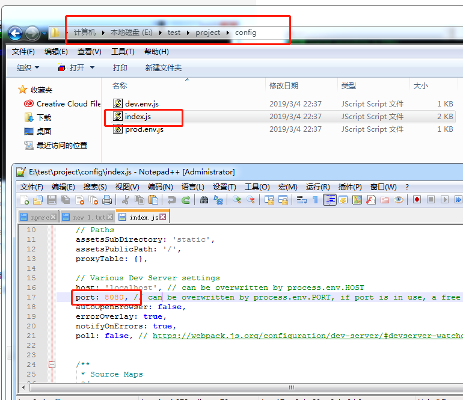The image size is (463, 400).
Task: Zoom in on the editor text
Action: click(237, 200)
